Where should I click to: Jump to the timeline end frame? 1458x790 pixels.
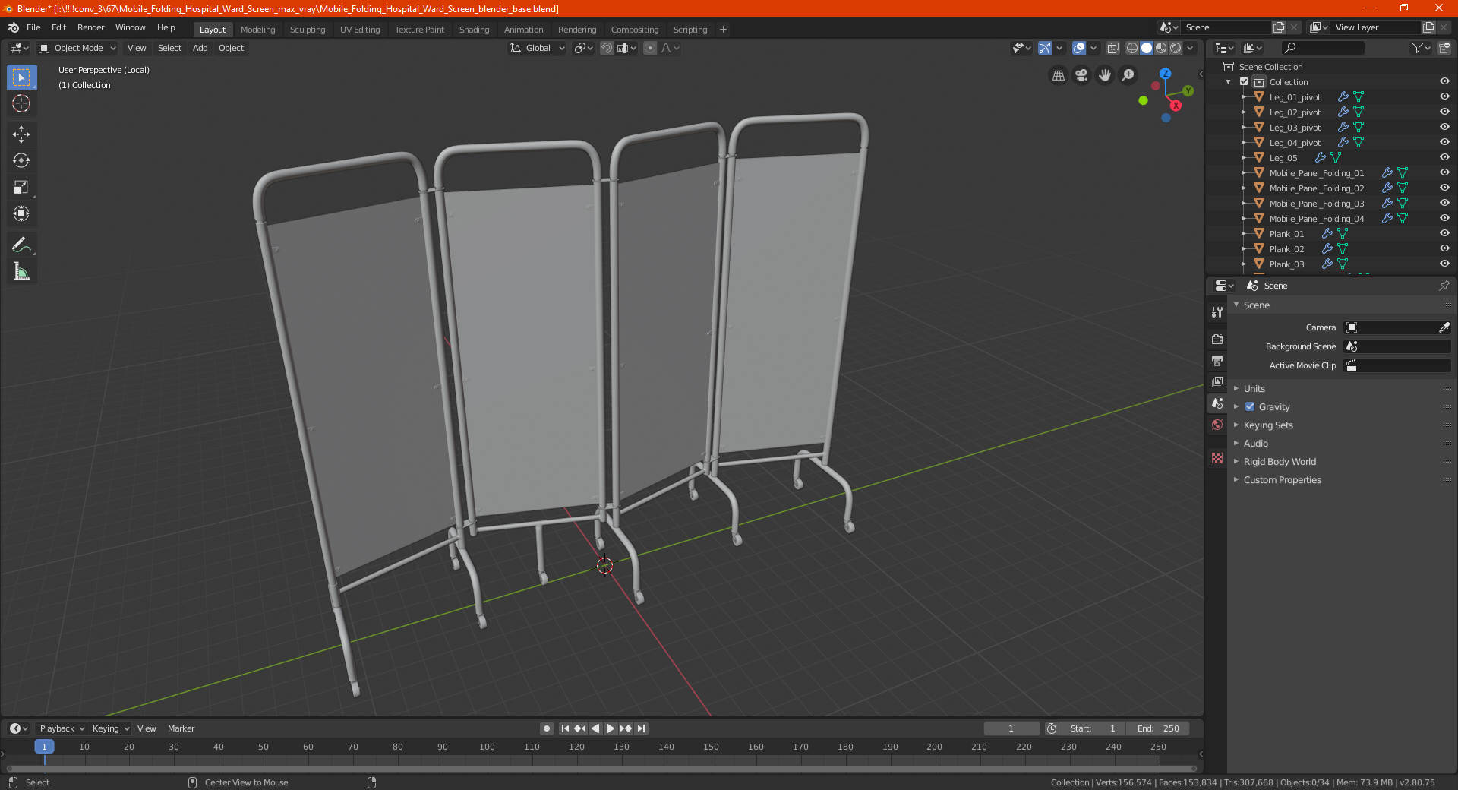click(642, 728)
